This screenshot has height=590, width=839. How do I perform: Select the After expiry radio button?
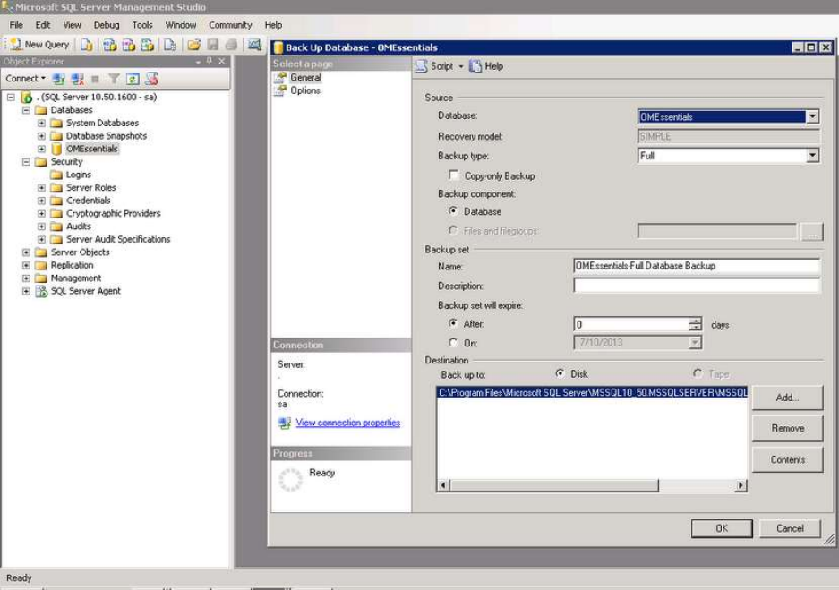coord(453,323)
